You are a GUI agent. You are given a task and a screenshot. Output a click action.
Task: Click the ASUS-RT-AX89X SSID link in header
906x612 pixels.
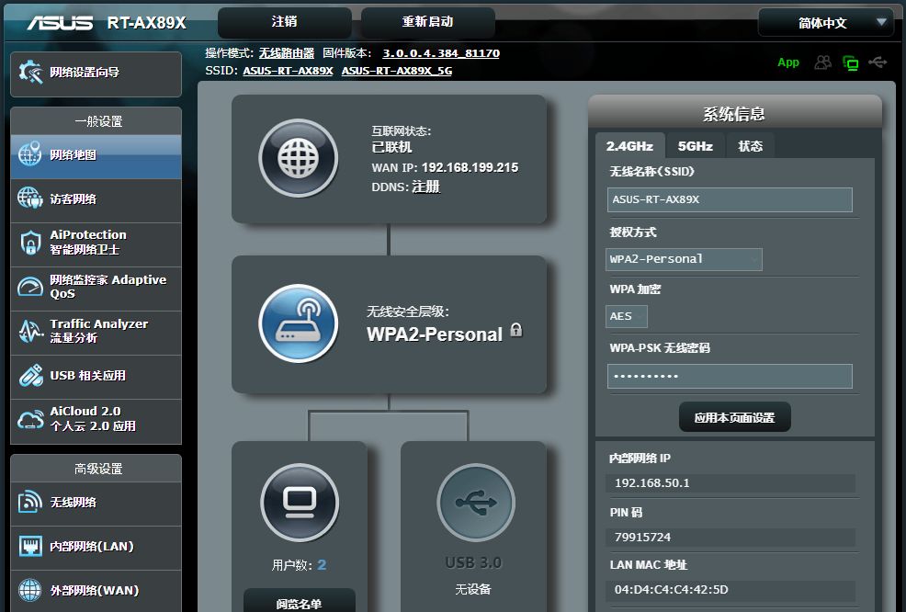[x=288, y=71]
